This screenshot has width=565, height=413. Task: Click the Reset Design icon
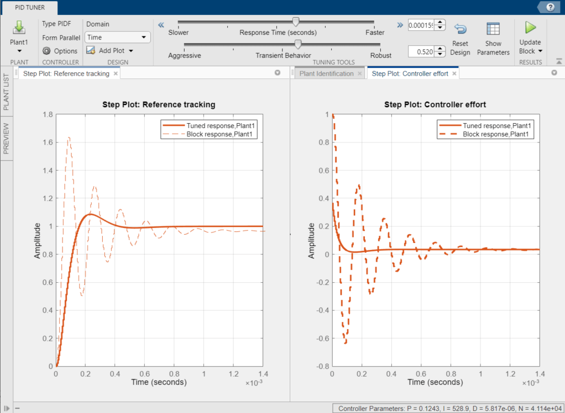coord(460,28)
